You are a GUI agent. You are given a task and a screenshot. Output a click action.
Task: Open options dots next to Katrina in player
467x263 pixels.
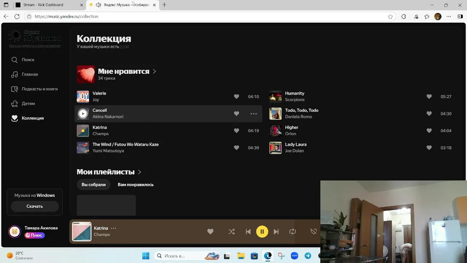coord(113,228)
